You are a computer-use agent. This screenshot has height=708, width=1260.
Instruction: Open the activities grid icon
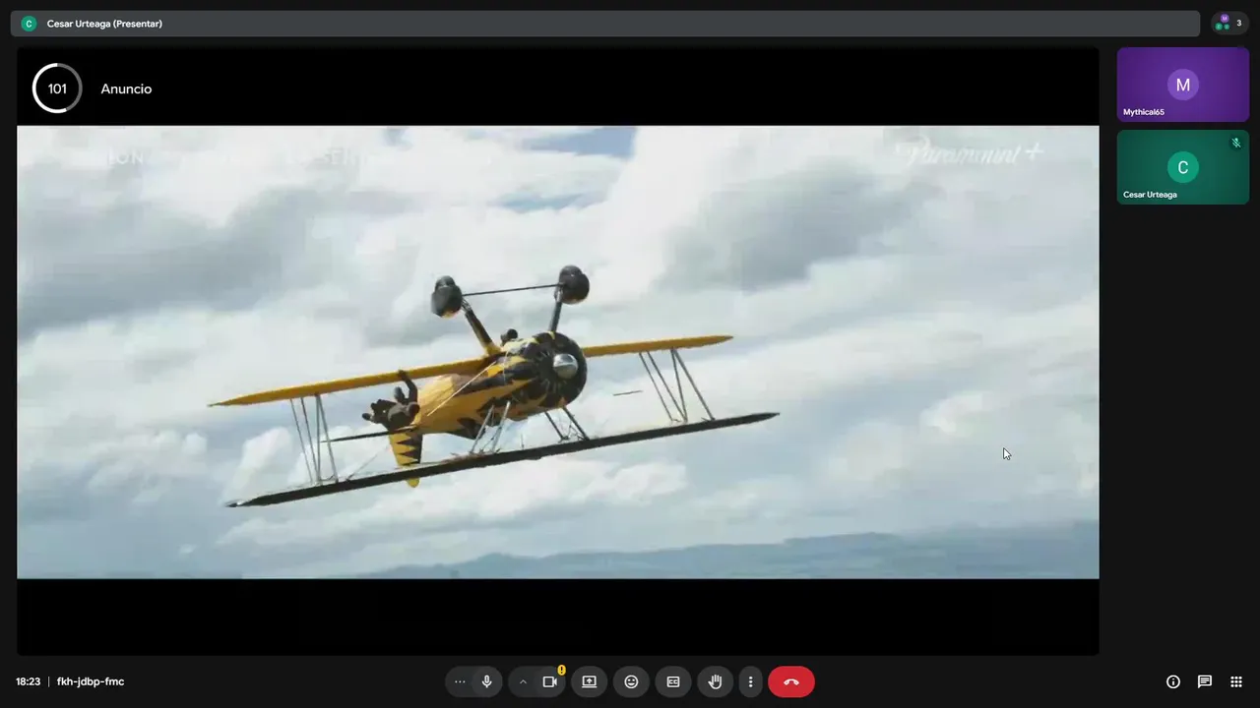click(1236, 681)
